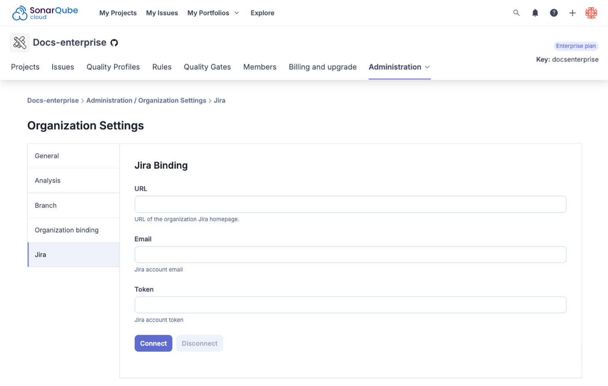
Task: Click the Enterprise plan badge
Action: coord(576,46)
